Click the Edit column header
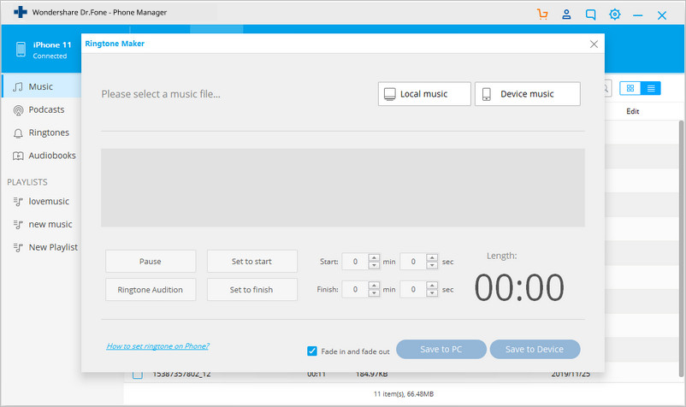Image resolution: width=686 pixels, height=407 pixels. pyautogui.click(x=633, y=111)
